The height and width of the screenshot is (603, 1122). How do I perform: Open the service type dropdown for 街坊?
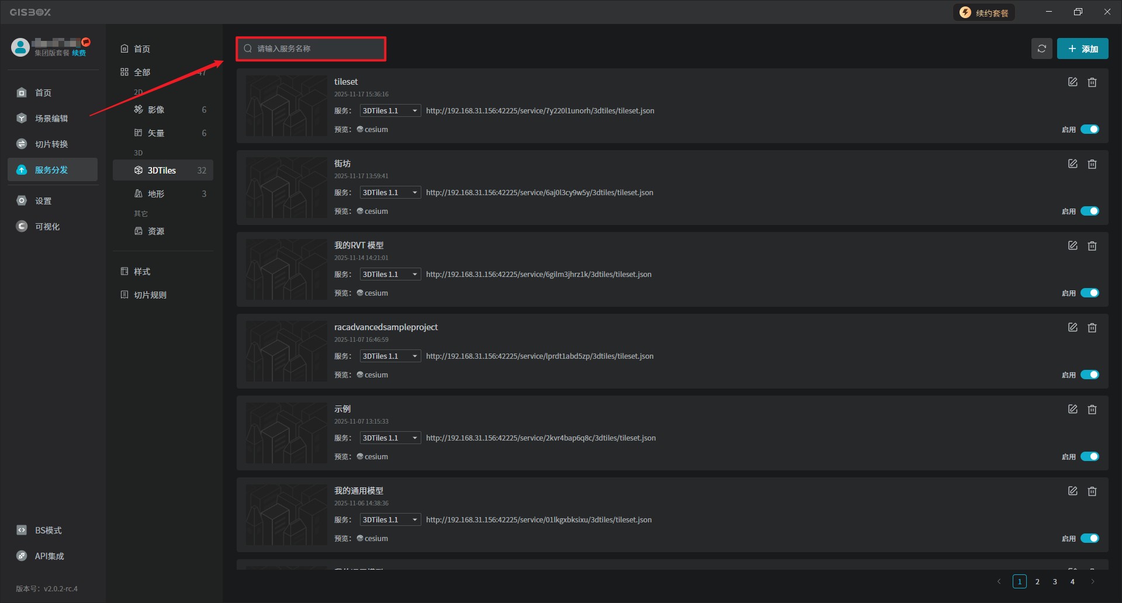click(390, 193)
